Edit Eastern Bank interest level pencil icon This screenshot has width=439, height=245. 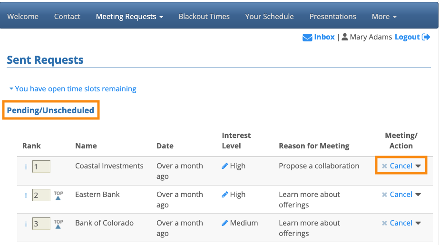point(225,195)
